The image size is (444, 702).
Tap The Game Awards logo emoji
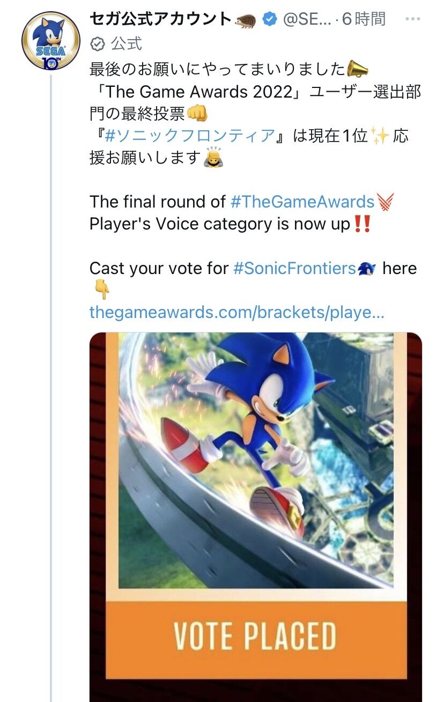click(x=385, y=202)
